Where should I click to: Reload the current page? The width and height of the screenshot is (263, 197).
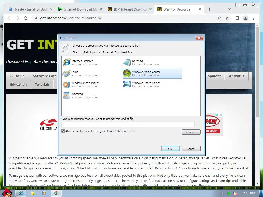26,18
